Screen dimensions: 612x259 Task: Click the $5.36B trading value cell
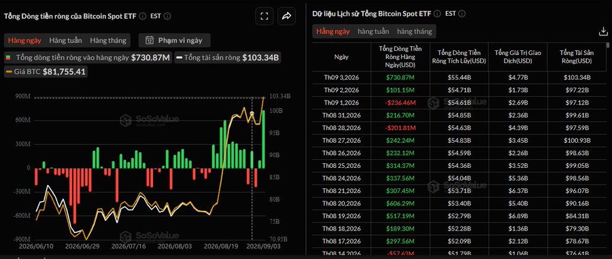(518, 178)
